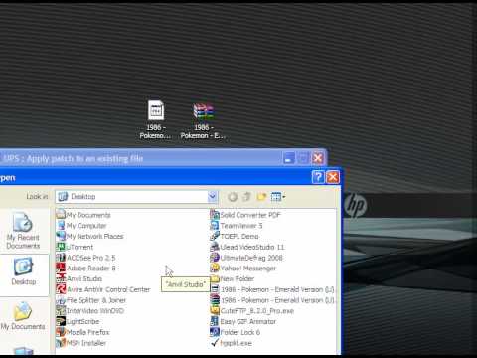Close the Open dialog
This screenshot has height=358, width=477.
tap(333, 177)
